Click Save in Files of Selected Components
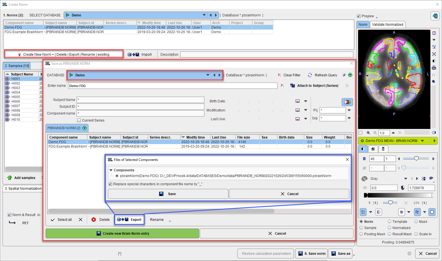 coord(168,194)
